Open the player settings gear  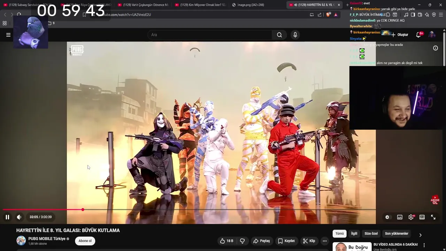(411, 217)
